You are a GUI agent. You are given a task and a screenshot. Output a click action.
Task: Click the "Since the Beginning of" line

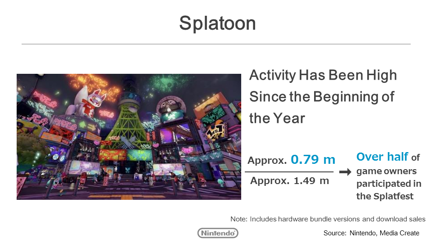tap(322, 96)
